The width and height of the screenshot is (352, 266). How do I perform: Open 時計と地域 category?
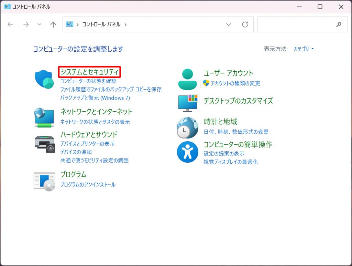tap(220, 122)
